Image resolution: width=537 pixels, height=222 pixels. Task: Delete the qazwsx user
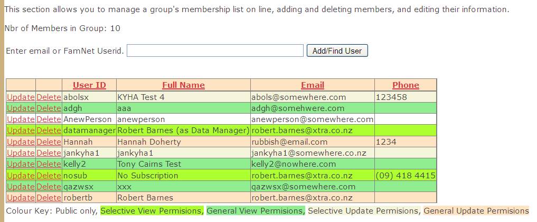click(x=49, y=187)
